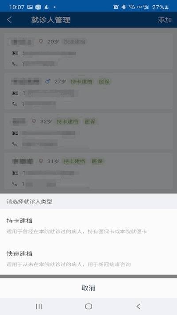Tap the 医保 tag on the 31岁 patient
This screenshot has height=315, width=177.
pos(97,161)
